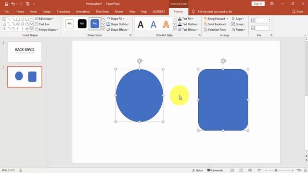
Task: Open the Rotate dropdown
Action: (x=239, y=30)
